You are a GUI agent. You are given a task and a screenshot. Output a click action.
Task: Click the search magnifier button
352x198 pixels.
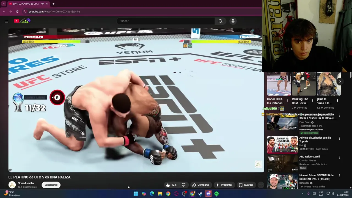tap(221, 21)
